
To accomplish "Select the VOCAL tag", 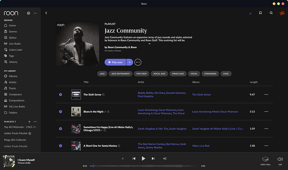I will pyautogui.click(x=194, y=74).
